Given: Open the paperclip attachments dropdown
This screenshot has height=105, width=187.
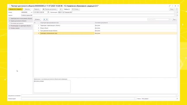Looking at the screenshot, I should [x=61, y=9].
